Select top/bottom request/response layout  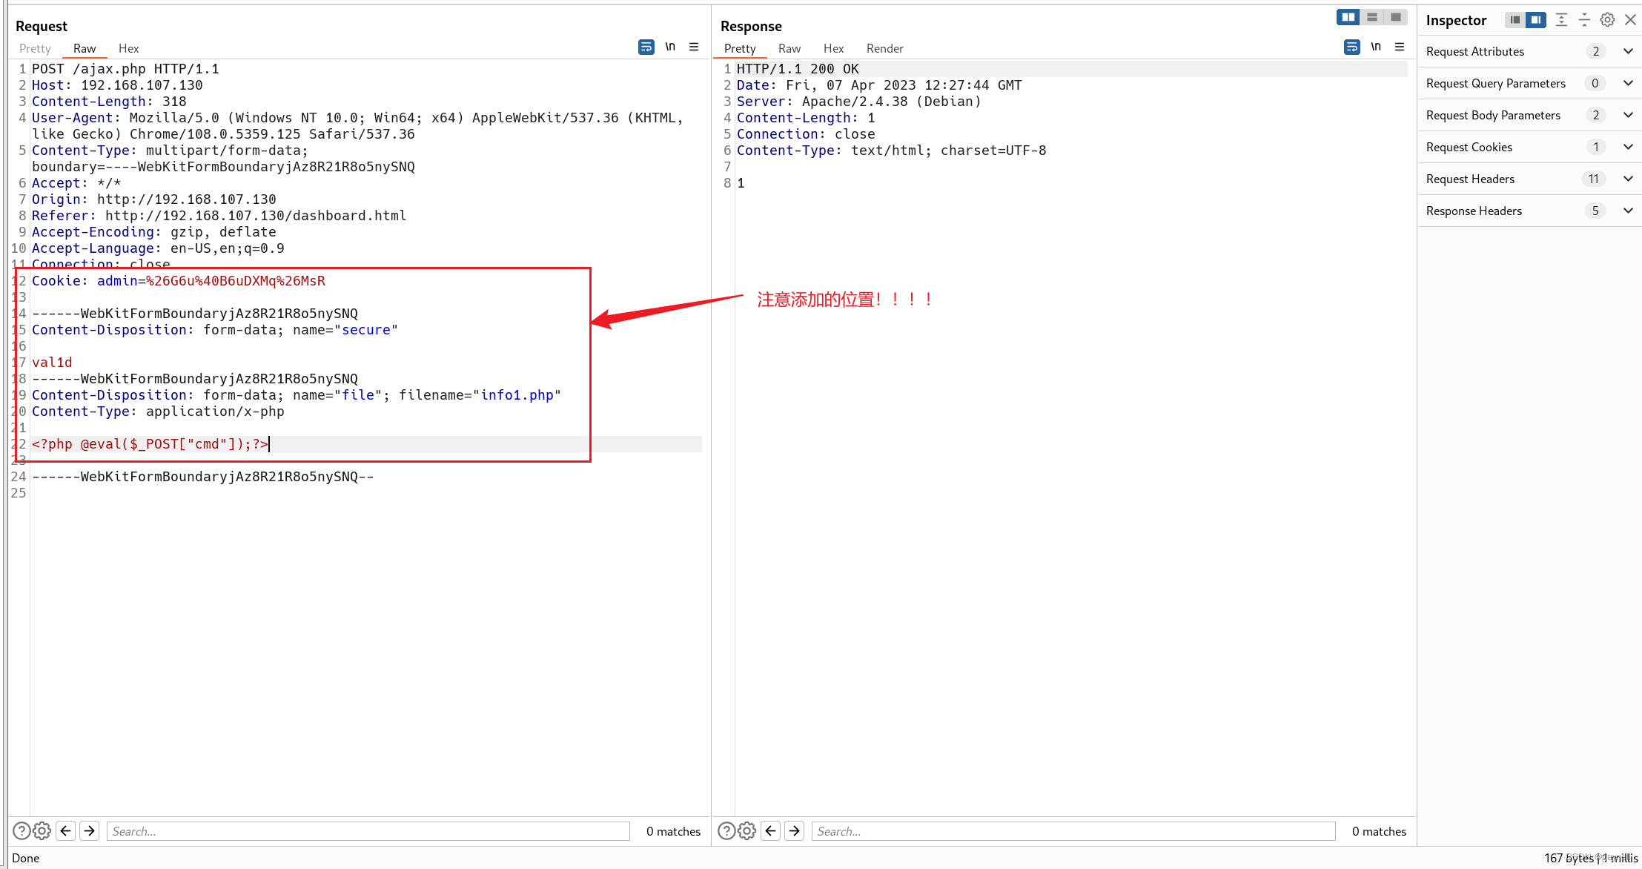click(1372, 17)
